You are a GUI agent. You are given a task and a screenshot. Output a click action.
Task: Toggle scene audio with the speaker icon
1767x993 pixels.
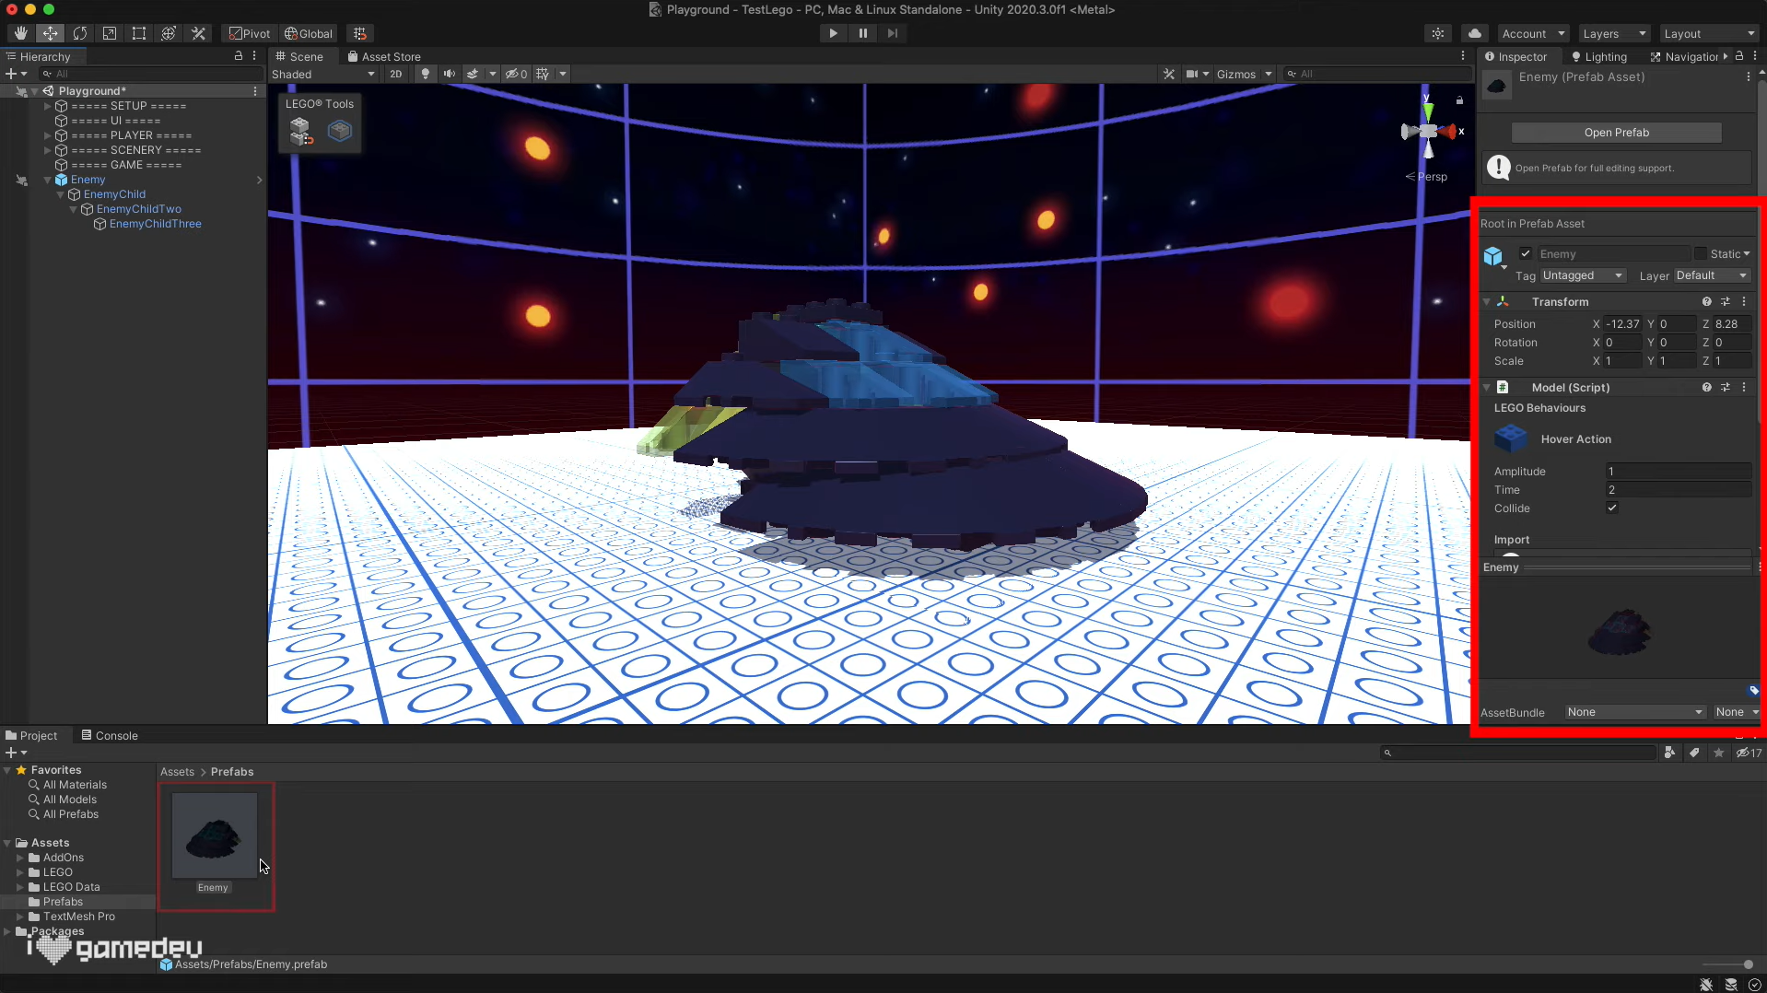point(449,74)
